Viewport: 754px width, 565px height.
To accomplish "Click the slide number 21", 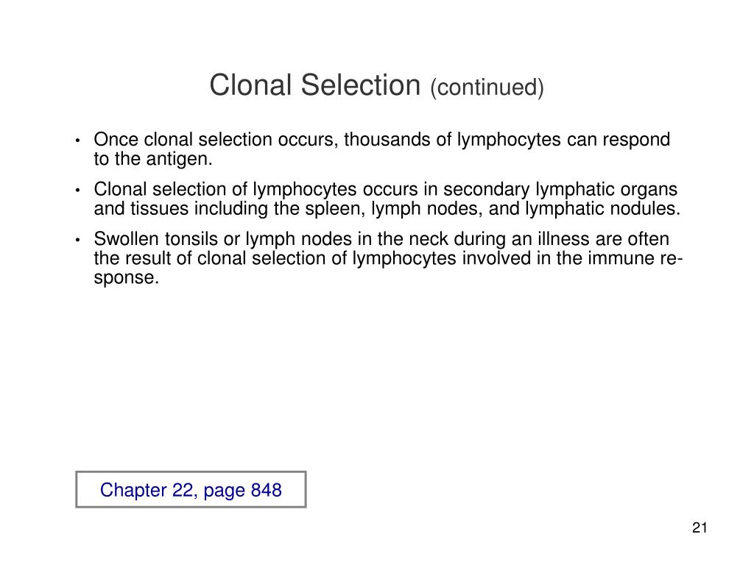I will (x=700, y=527).
